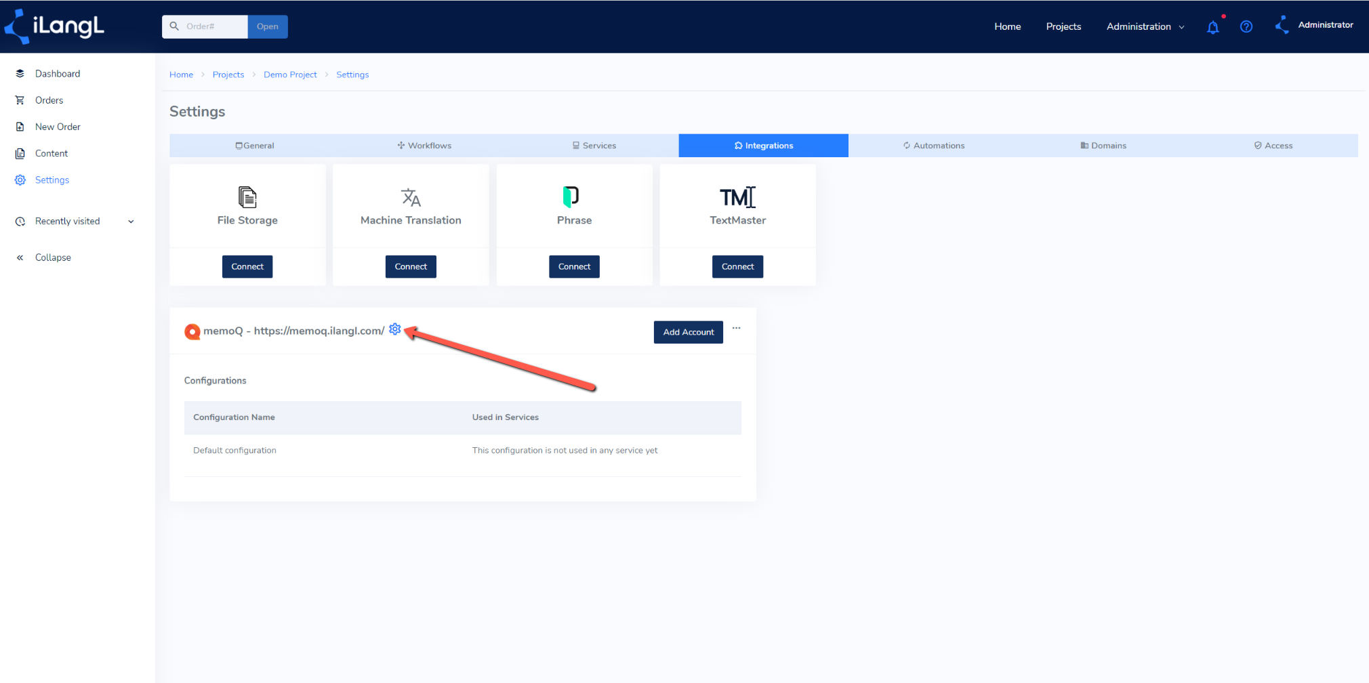Viewport: 1369px width, 683px height.
Task: Click the New Order file icon
Action: (20, 127)
